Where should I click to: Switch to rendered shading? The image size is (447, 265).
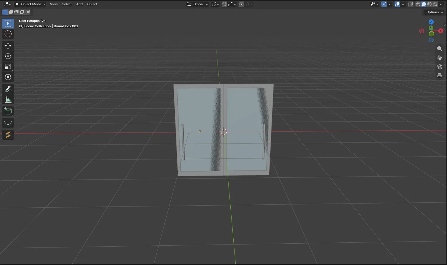pos(435,4)
